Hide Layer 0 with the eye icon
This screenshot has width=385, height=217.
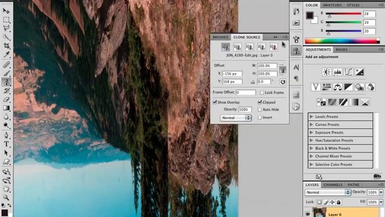point(307,215)
